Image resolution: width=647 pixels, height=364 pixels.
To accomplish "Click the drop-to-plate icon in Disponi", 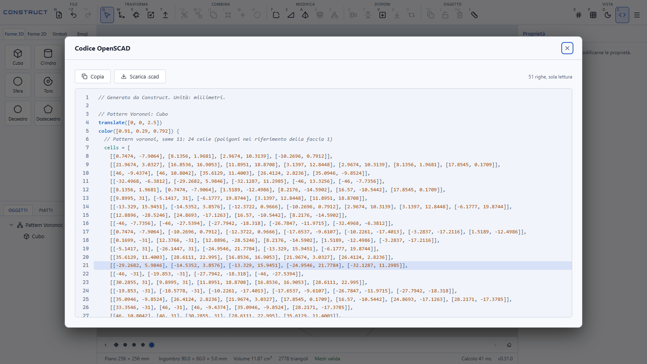I will [383, 15].
